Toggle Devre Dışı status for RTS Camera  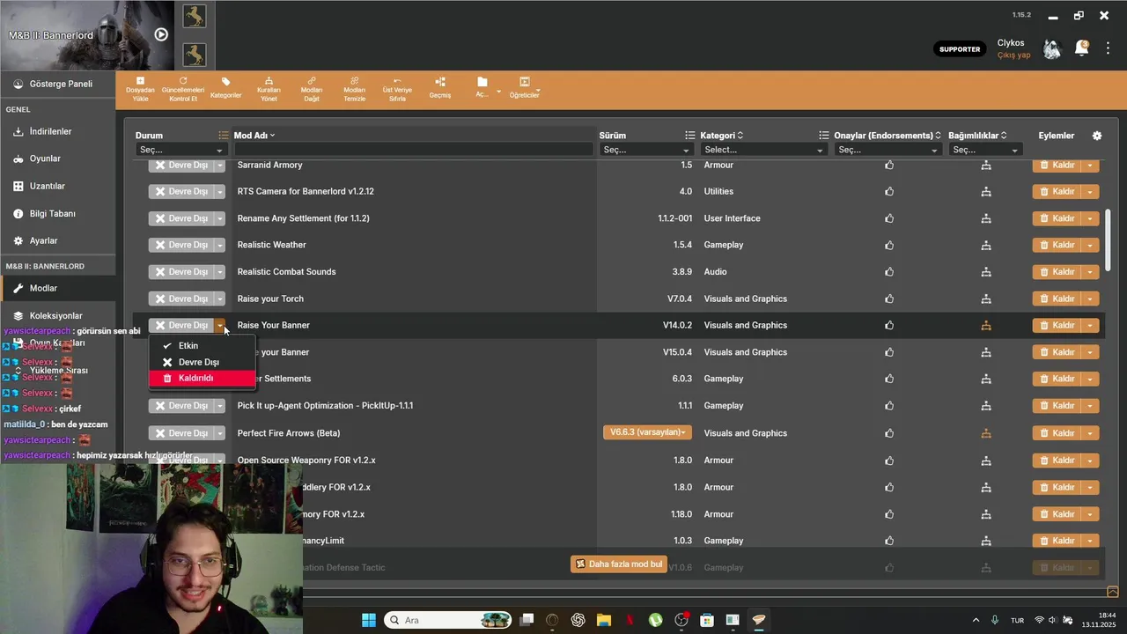pos(181,191)
